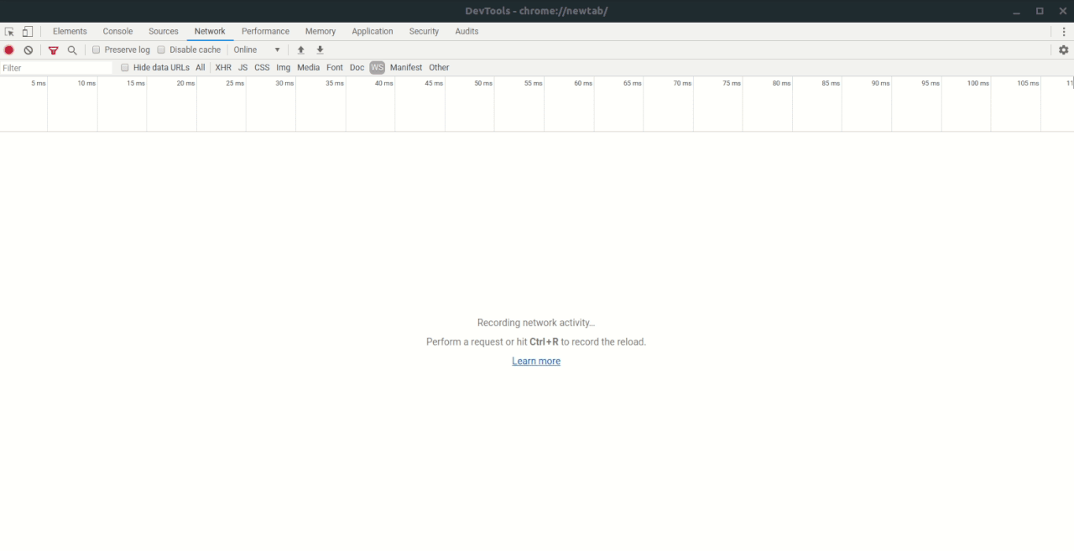Filter requests by Img
The image size is (1074, 551).
284,68
